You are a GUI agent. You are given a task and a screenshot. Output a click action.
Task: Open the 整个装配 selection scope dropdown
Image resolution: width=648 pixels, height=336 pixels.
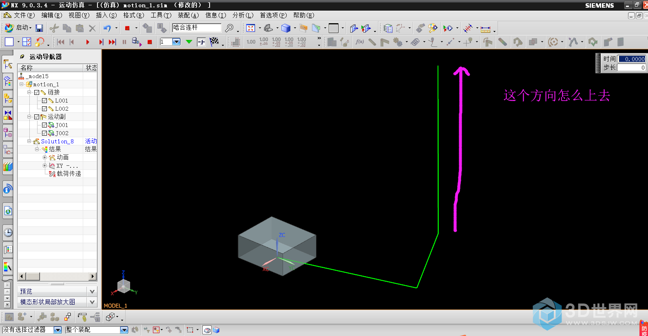[124, 330]
